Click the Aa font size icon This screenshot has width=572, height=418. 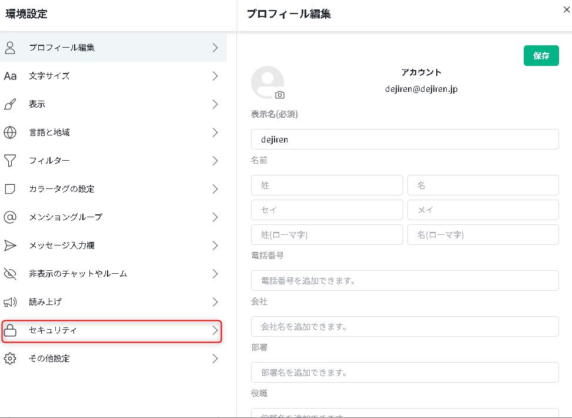pyautogui.click(x=10, y=76)
